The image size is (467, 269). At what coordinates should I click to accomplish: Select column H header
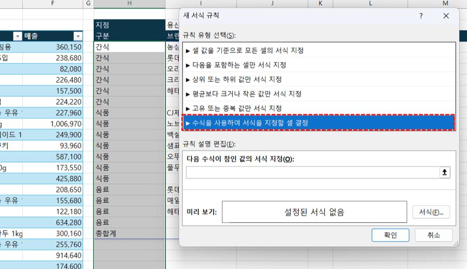click(129, 4)
